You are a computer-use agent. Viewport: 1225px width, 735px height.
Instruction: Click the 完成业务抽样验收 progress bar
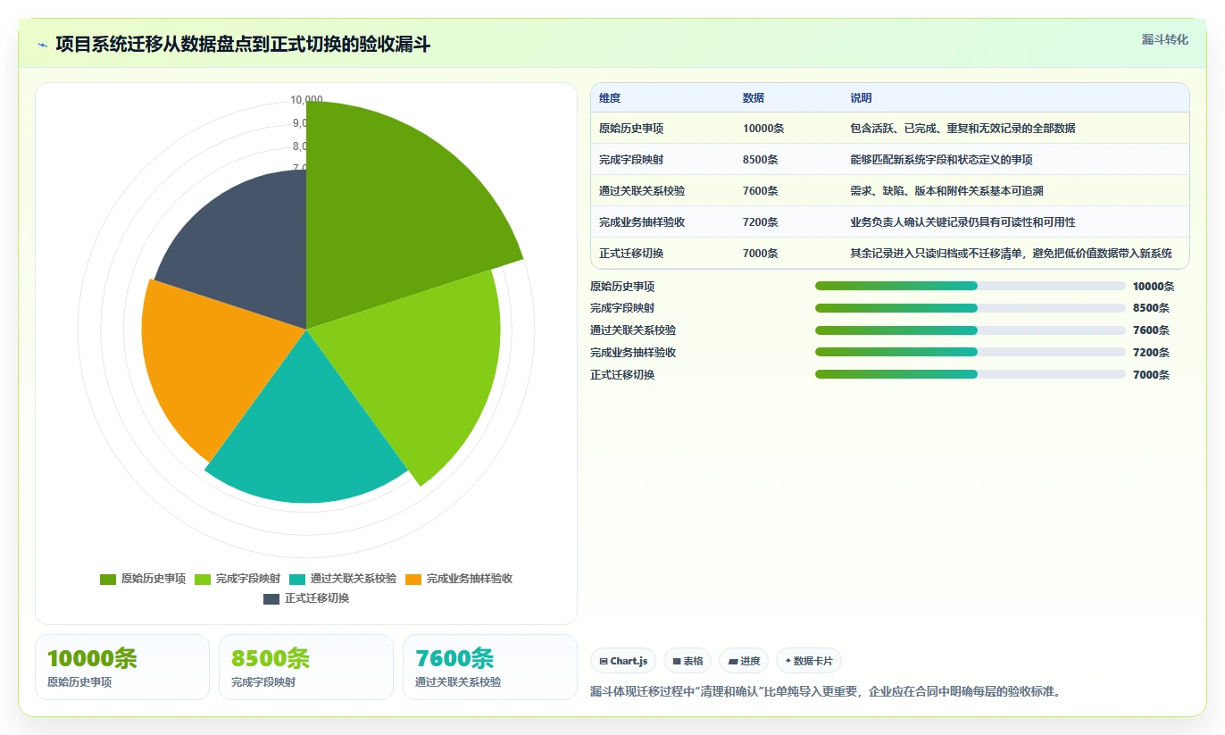(x=970, y=353)
